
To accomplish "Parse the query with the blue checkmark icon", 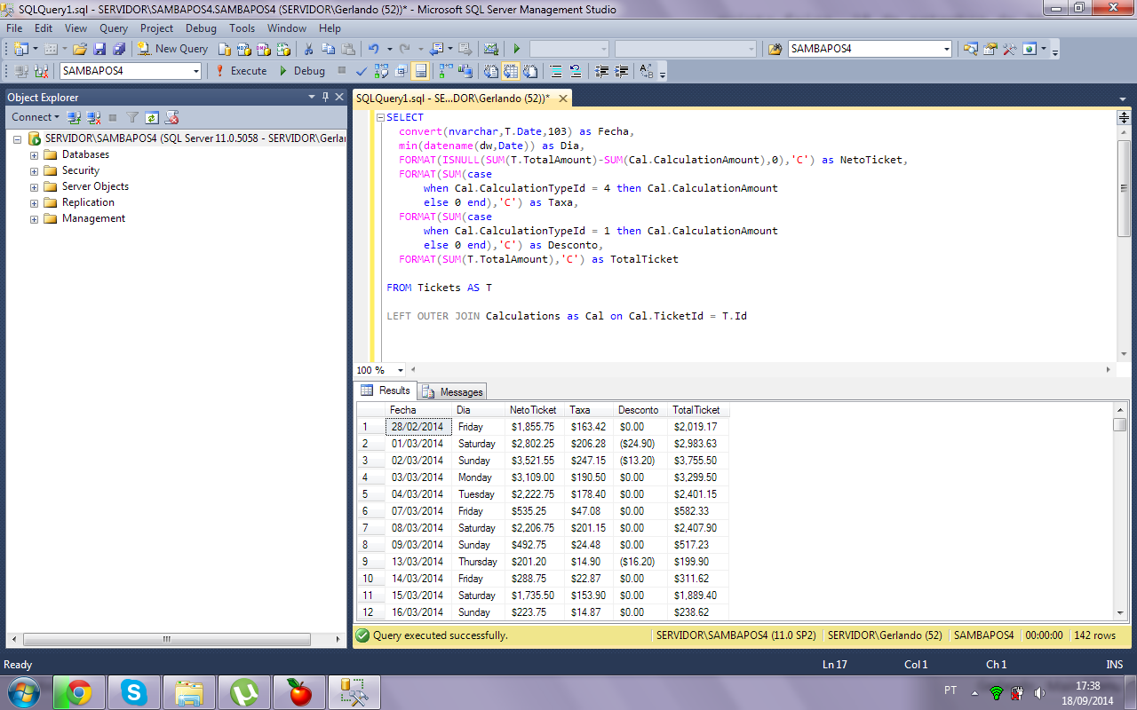I will pyautogui.click(x=362, y=71).
